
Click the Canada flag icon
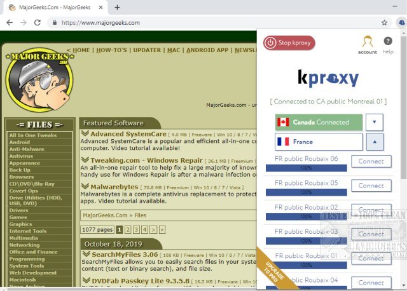tap(283, 122)
